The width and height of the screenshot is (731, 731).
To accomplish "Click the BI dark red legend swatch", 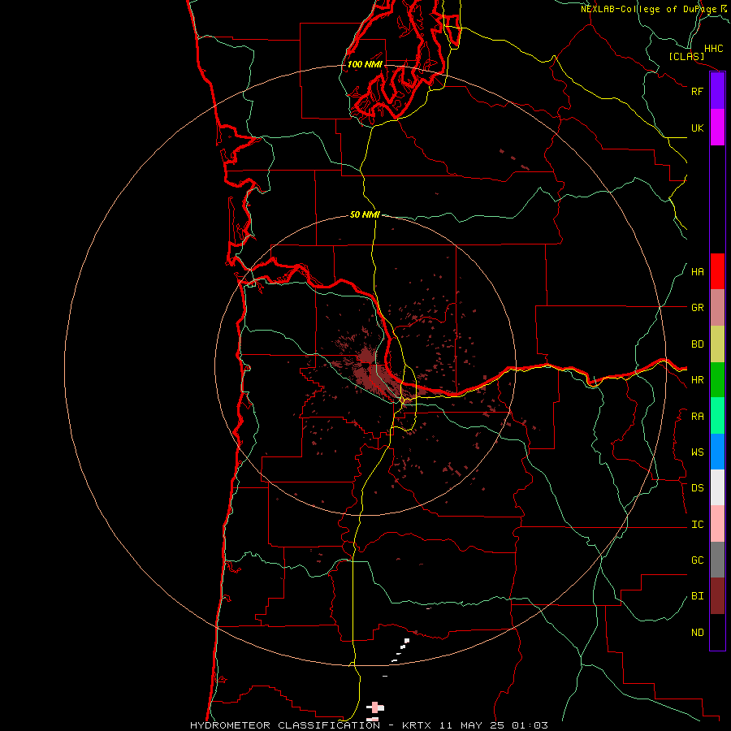I will coord(717,596).
